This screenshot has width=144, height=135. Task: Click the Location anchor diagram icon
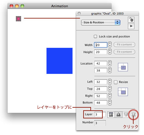(x=123, y=67)
